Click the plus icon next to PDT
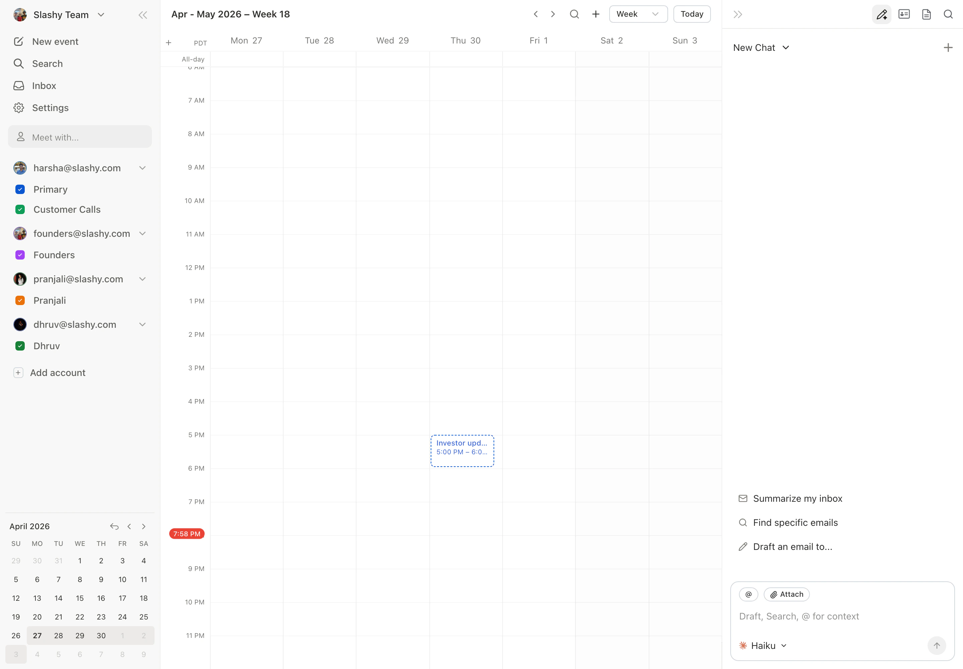This screenshot has height=669, width=963. pyautogui.click(x=169, y=43)
